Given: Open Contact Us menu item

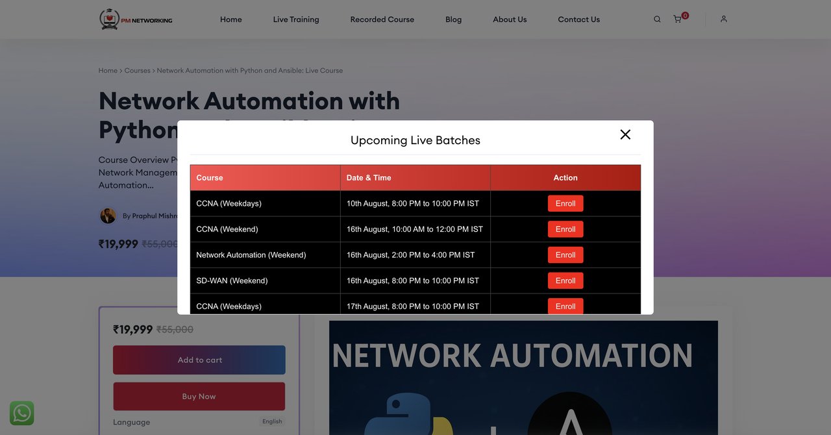Looking at the screenshot, I should [579, 19].
